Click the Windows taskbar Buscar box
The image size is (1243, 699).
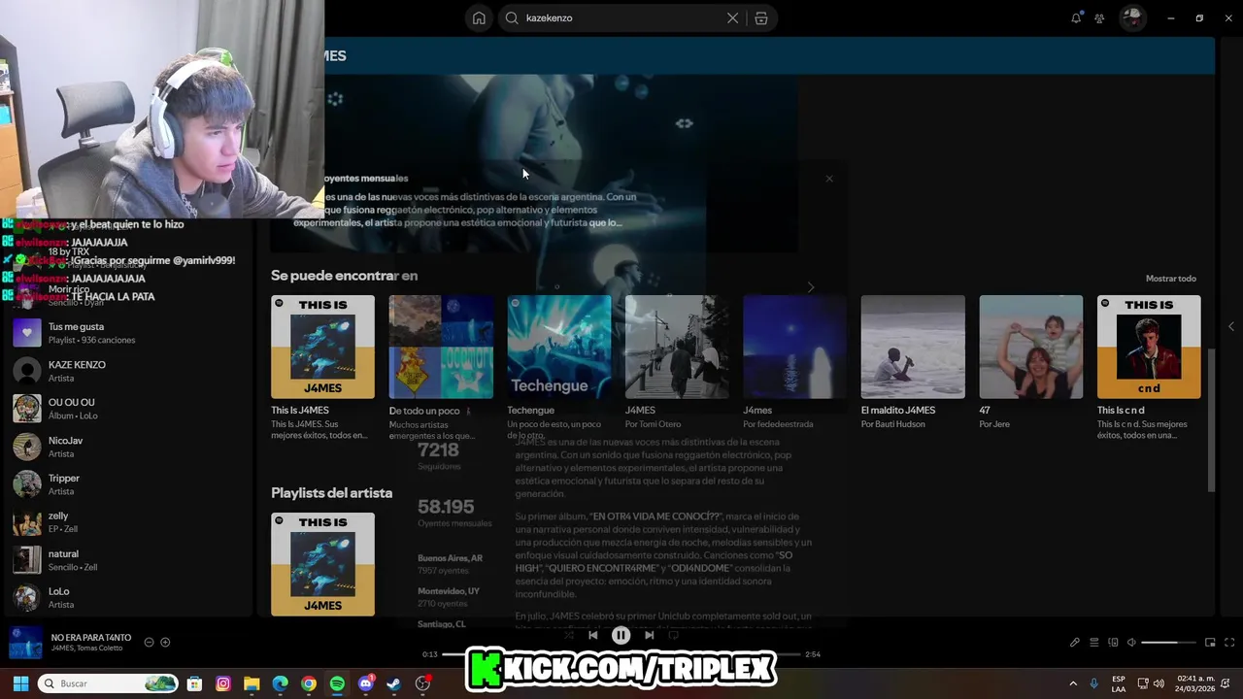point(110,683)
